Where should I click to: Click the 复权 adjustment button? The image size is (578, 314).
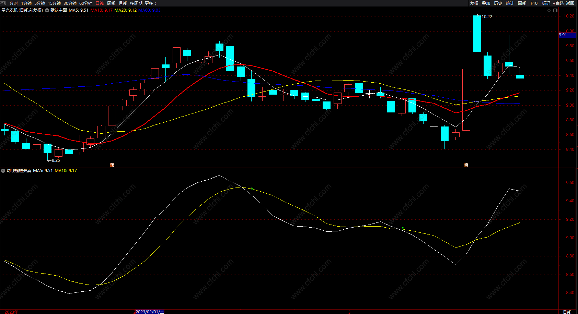point(474,3)
